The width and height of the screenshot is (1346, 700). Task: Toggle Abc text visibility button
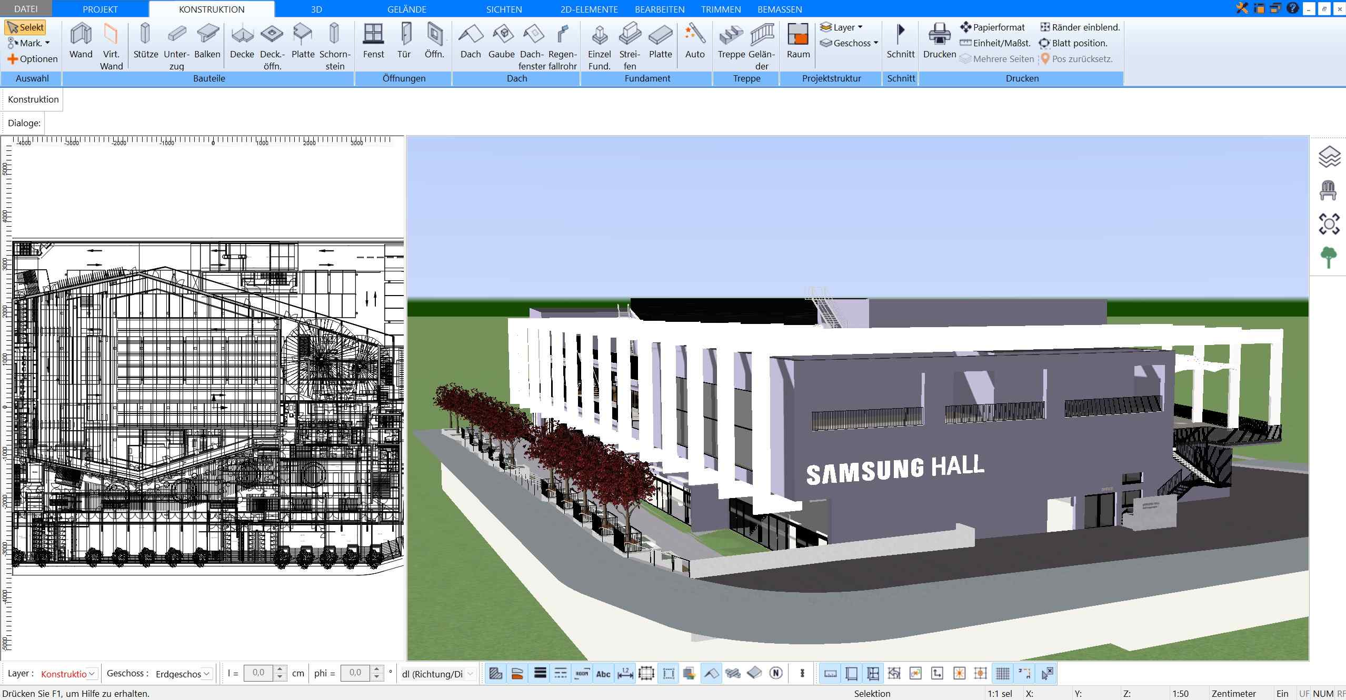[603, 673]
